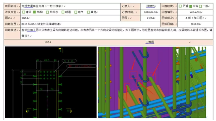Select the drawing date 2017.05
The image size is (216, 121).
point(195,24)
